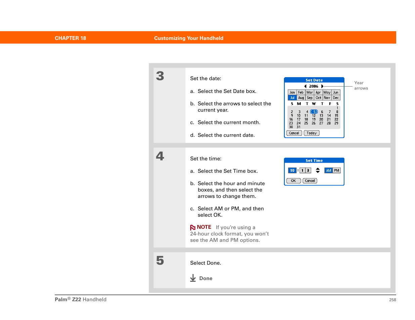Click the 'Year arrows' callout label
Viewport: 415px width, 320px height.
click(x=361, y=86)
